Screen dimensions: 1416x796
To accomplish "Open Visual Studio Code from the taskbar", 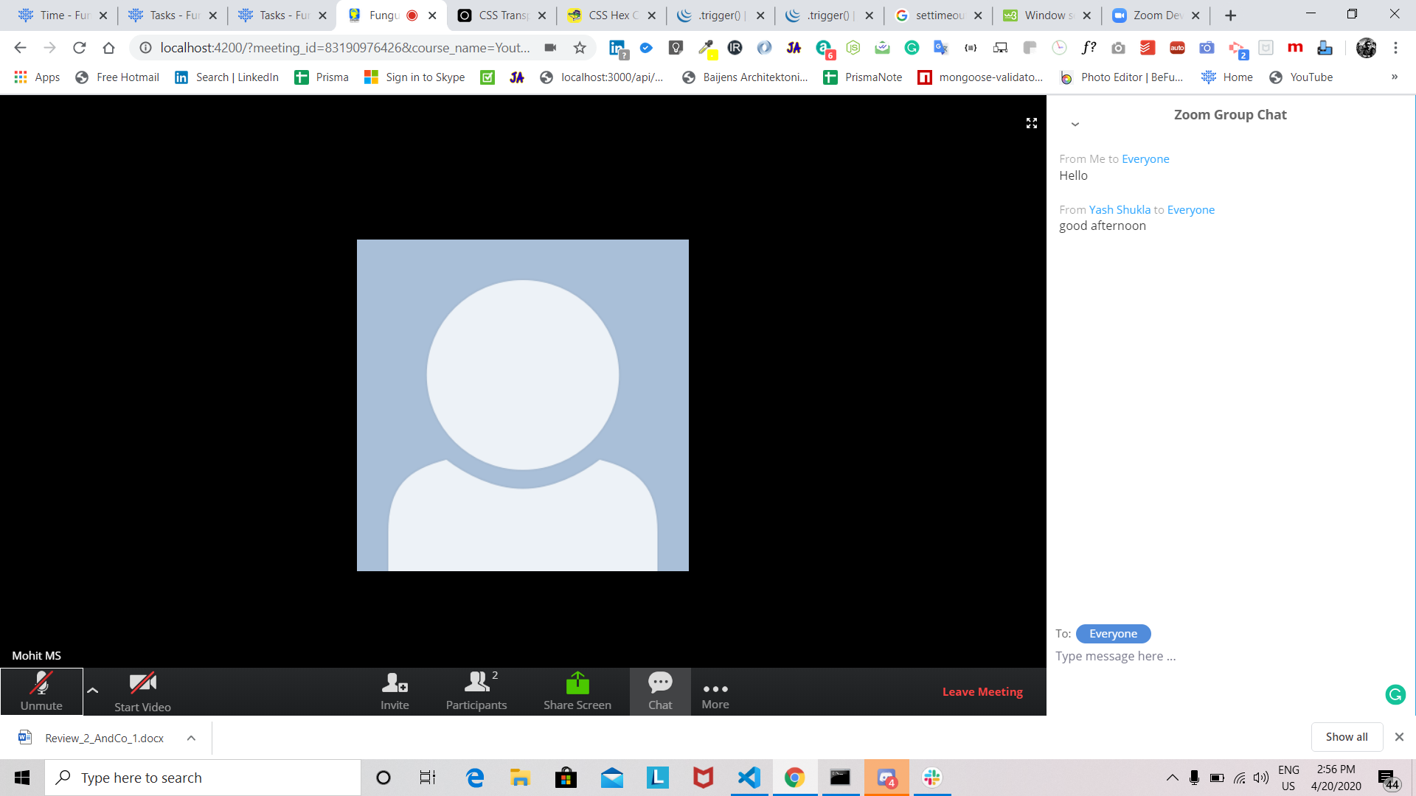I will (749, 778).
